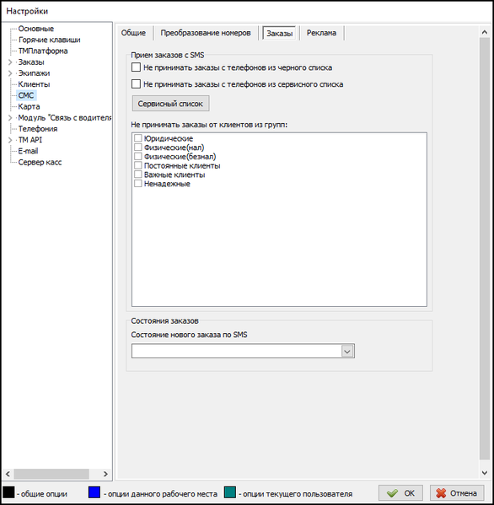Click the Сервисный список button
The width and height of the screenshot is (494, 505).
coord(170,104)
